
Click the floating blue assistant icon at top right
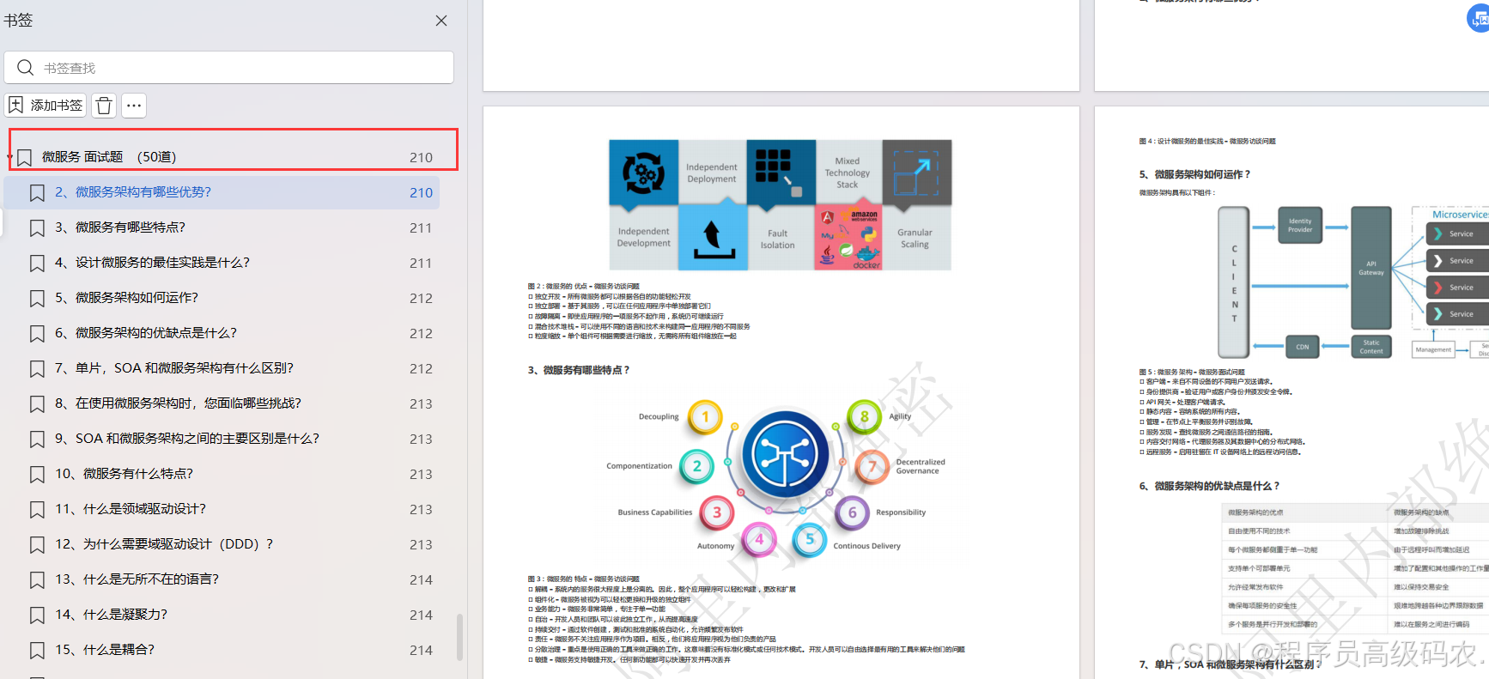coord(1479,18)
